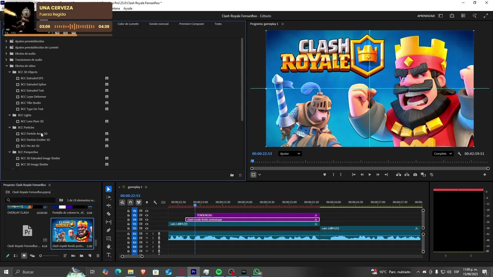
Task: Select the Razor tool
Action: (x=109, y=214)
